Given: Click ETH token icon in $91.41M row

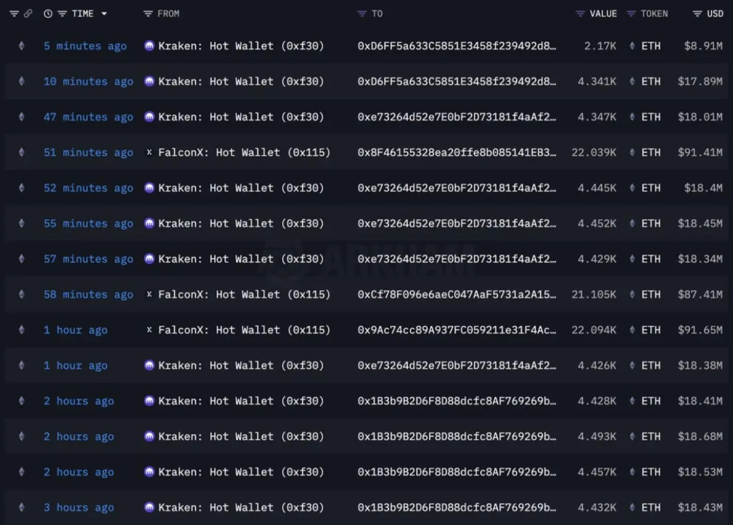Looking at the screenshot, I should point(632,152).
